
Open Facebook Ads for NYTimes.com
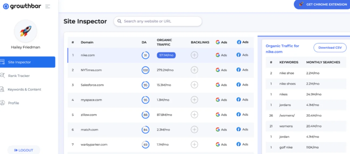point(242,70)
